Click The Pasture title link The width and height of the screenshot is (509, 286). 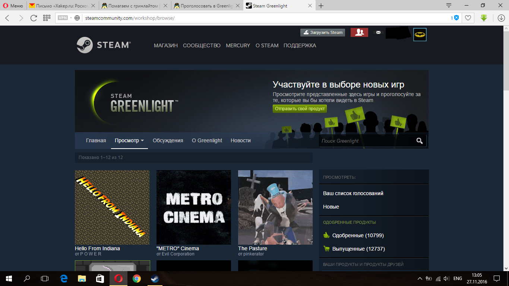(252, 248)
